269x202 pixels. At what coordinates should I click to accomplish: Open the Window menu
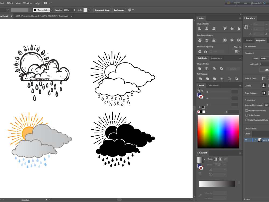(x=27, y=3)
